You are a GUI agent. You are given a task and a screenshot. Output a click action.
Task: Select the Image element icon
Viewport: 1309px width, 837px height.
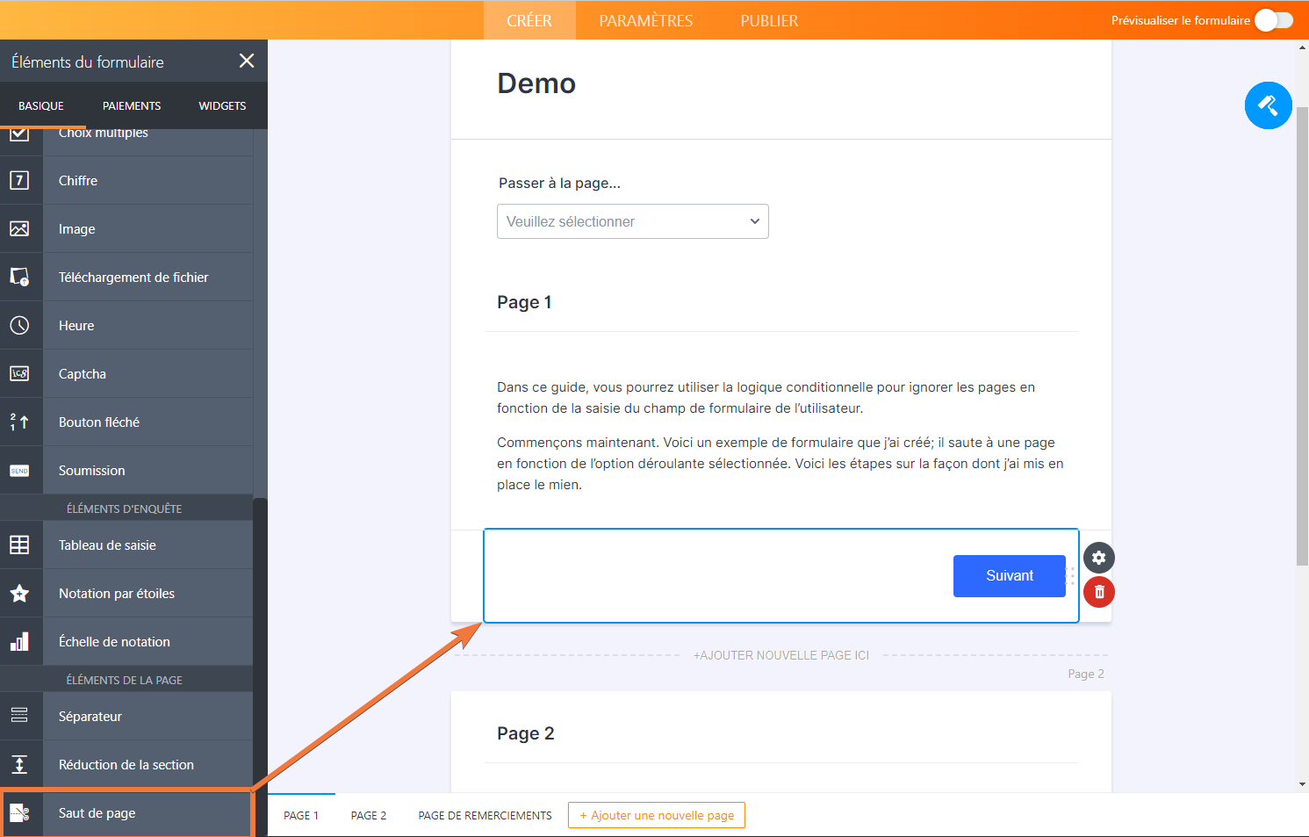pos(19,228)
